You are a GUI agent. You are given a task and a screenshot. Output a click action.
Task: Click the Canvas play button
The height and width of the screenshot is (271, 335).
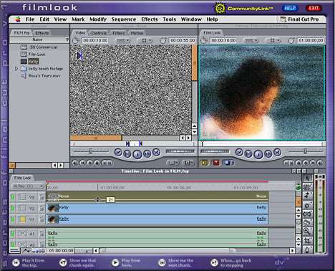pyautogui.click(x=258, y=154)
